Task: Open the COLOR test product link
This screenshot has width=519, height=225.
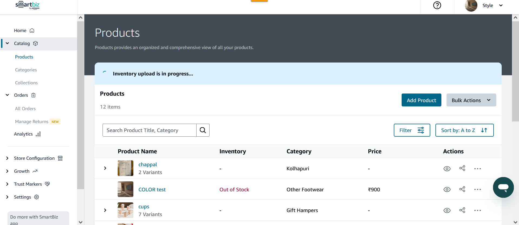Action: 152,189
